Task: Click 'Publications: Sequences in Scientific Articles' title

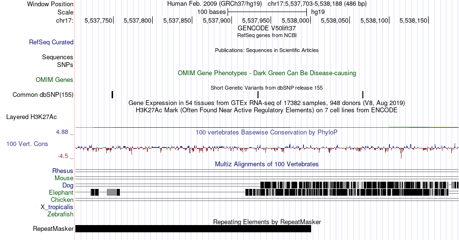Action: [267, 50]
